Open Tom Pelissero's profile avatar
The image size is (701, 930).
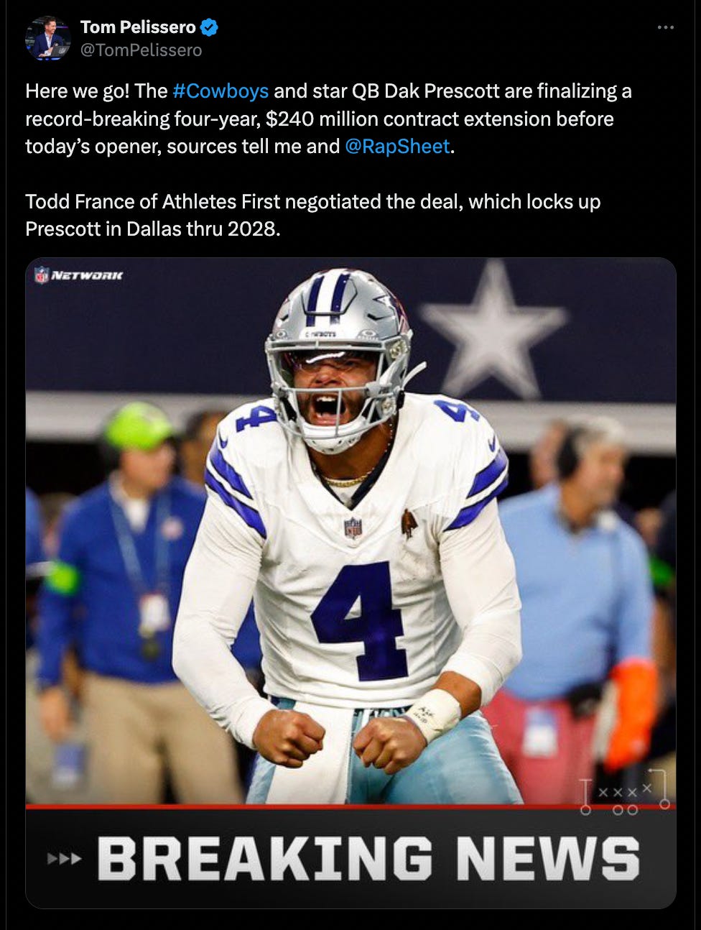click(x=47, y=38)
